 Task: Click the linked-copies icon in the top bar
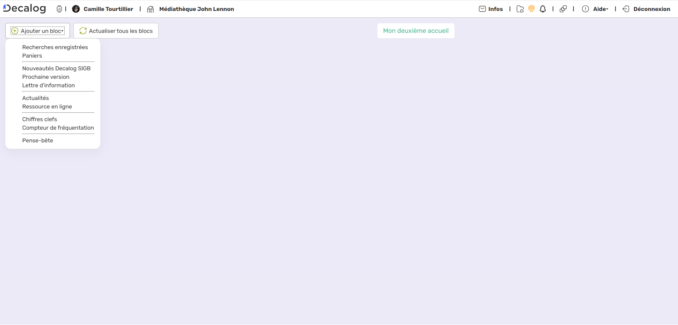click(x=563, y=9)
